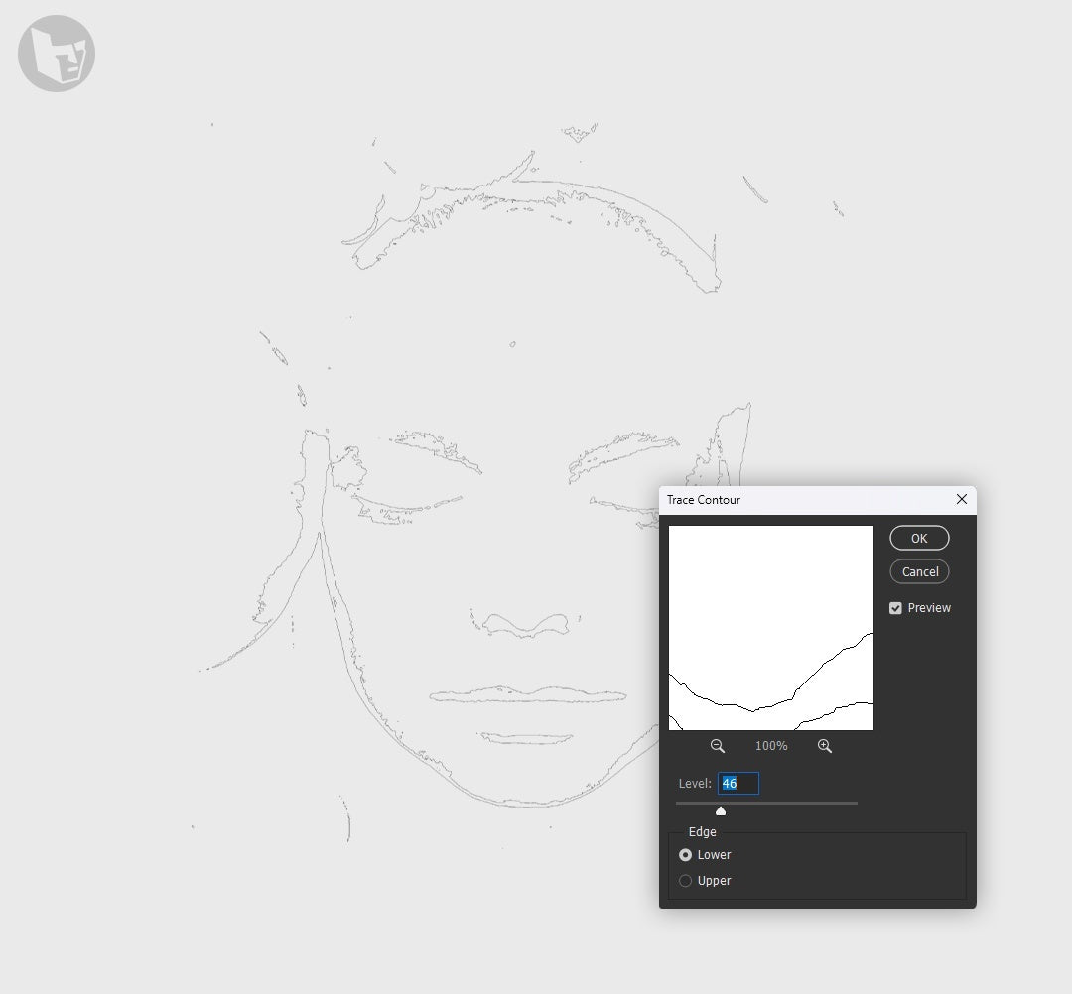Viewport: 1072px width, 994px height.
Task: Select the Lower edge radio option
Action: click(685, 855)
